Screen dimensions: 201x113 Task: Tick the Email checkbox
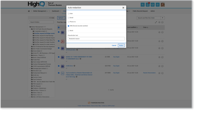pyautogui.click(x=69, y=18)
